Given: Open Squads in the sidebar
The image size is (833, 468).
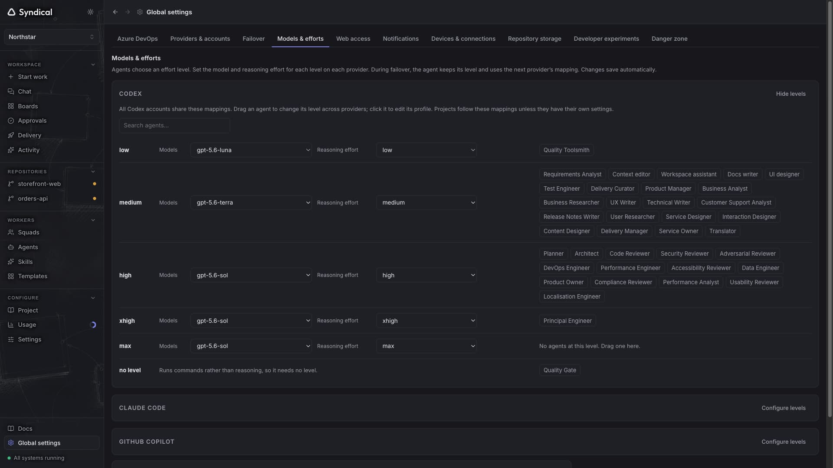Looking at the screenshot, I should tap(52, 232).
